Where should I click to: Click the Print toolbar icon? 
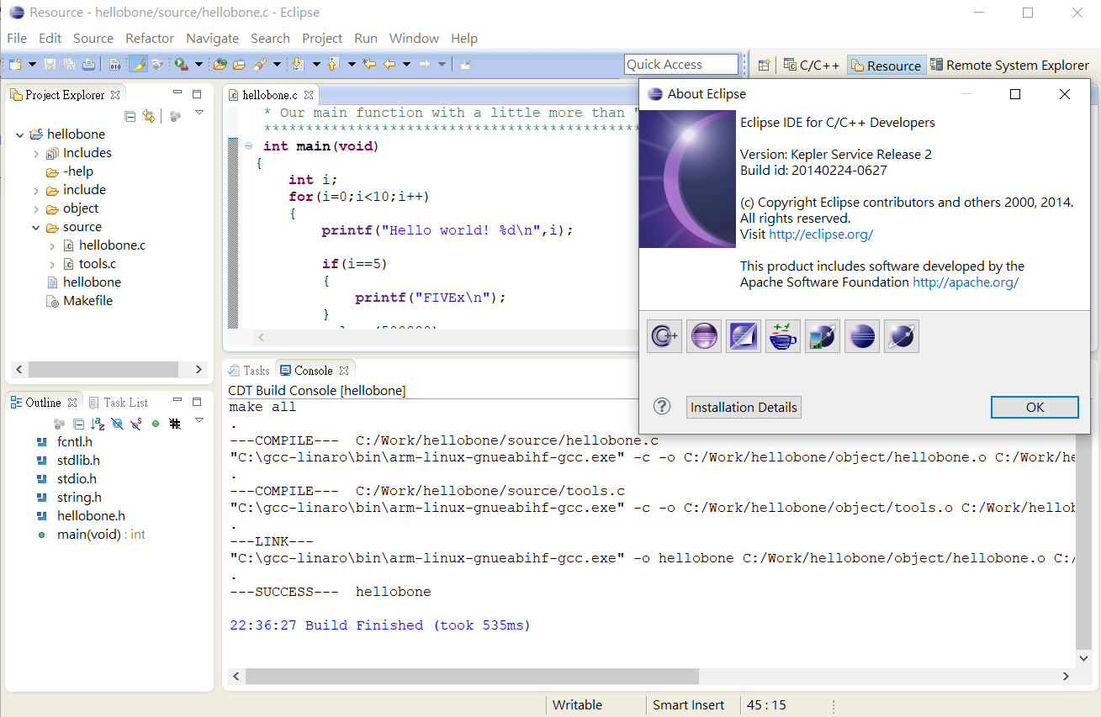coord(88,65)
